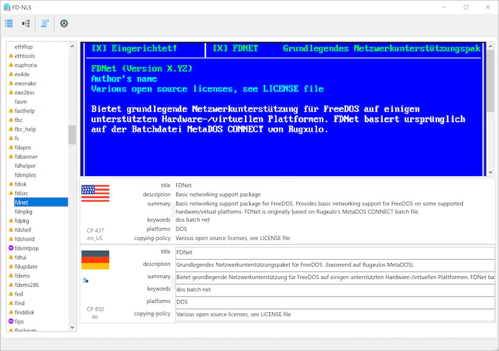This screenshot has height=351, width=499.
Task: Open settings with the gear icon
Action: pyautogui.click(x=64, y=24)
